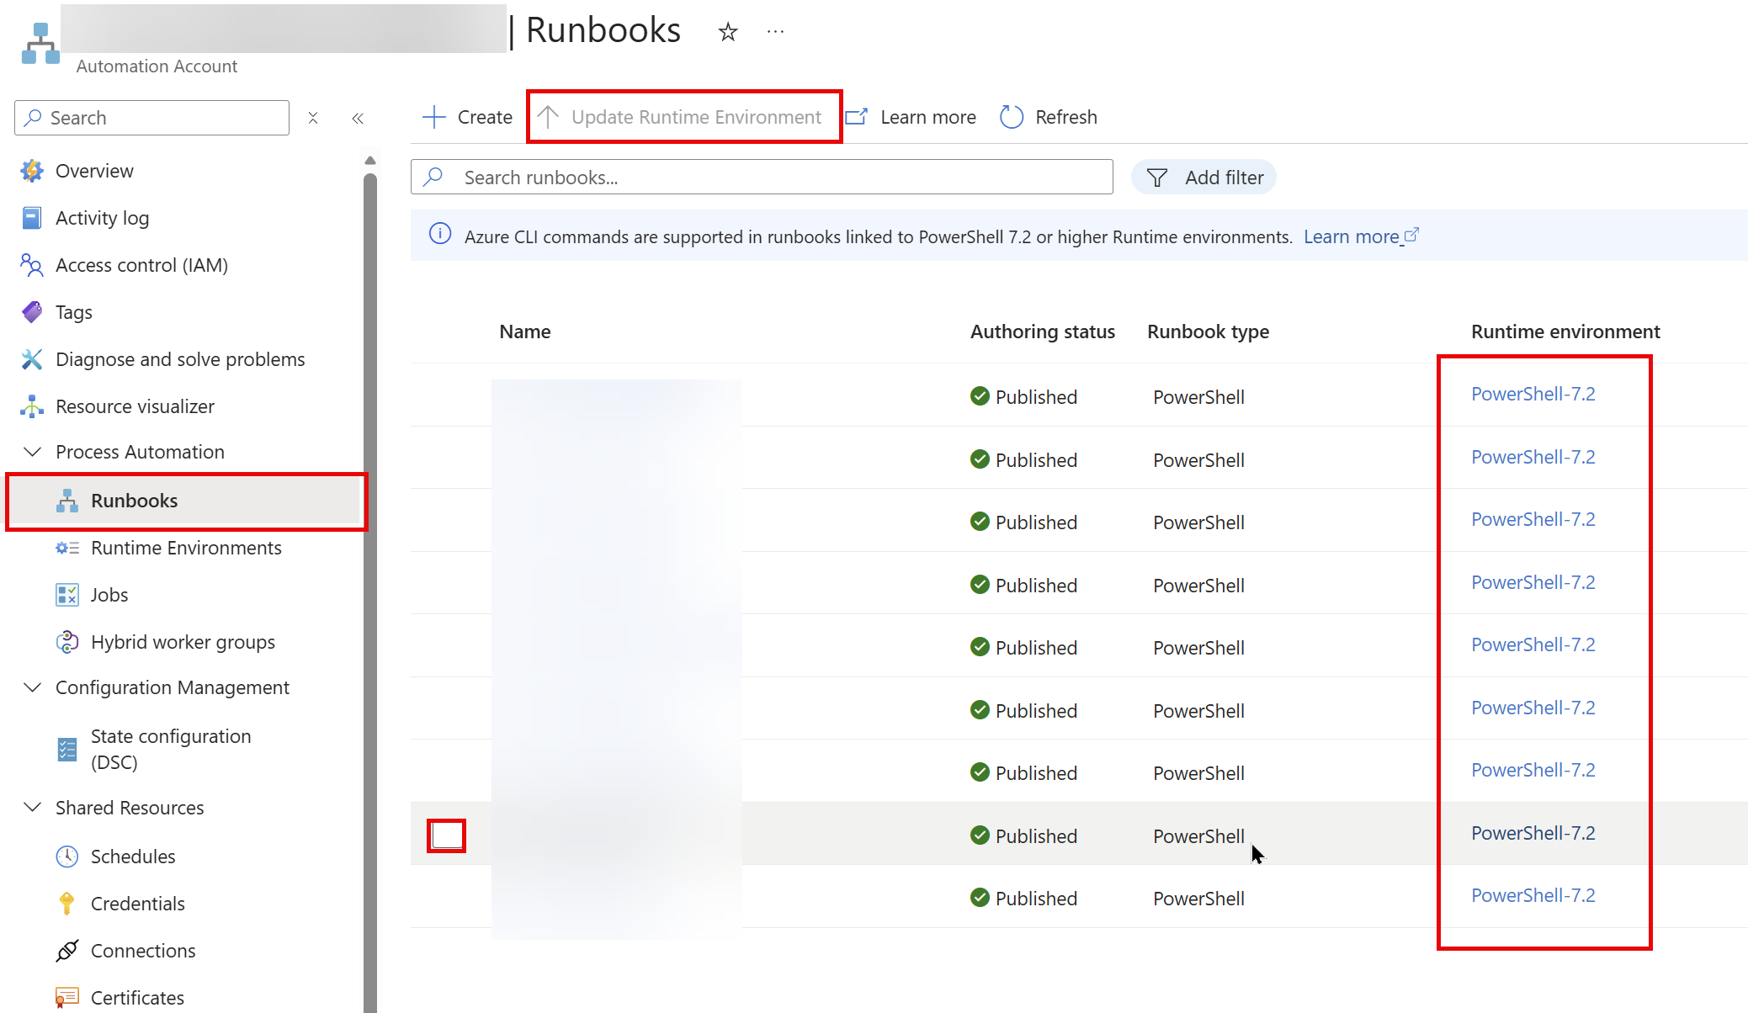Click the Connections plug icon
Screen dimensions: 1748x1013
pos(67,951)
